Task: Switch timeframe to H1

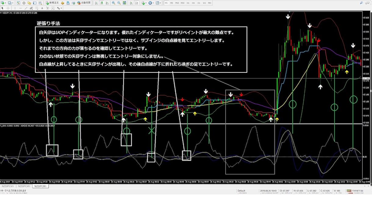Action: pos(188,3)
